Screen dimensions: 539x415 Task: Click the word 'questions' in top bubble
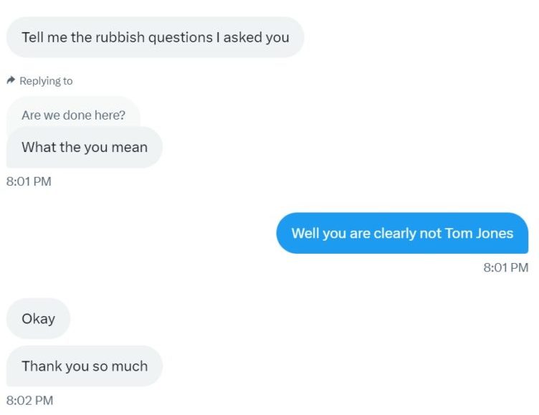pos(181,38)
